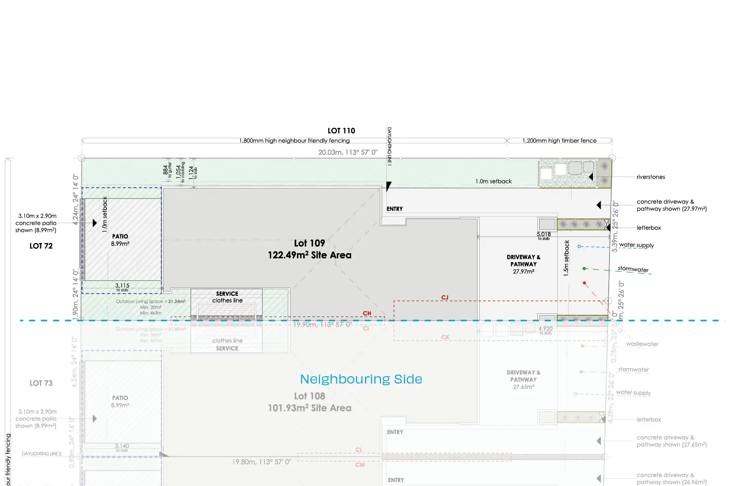Click the "concrete driveway & pathway shown (27.65m²)" note

point(671,441)
